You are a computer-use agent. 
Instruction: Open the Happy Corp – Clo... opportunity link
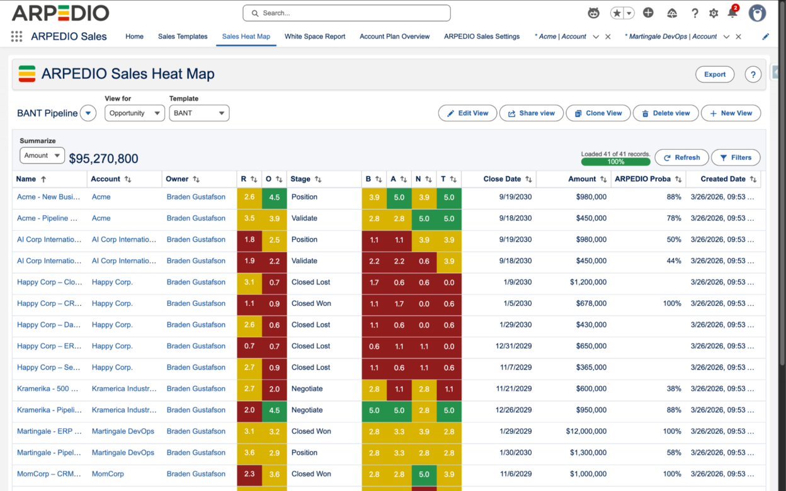tap(49, 282)
